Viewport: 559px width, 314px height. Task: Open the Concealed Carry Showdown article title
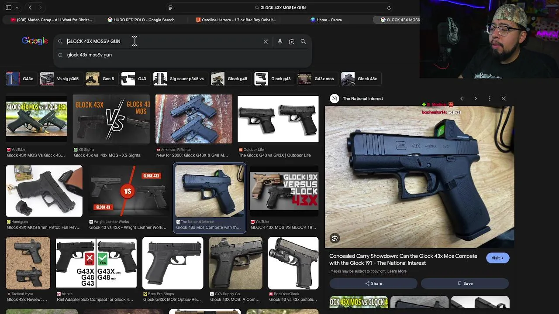click(x=403, y=259)
